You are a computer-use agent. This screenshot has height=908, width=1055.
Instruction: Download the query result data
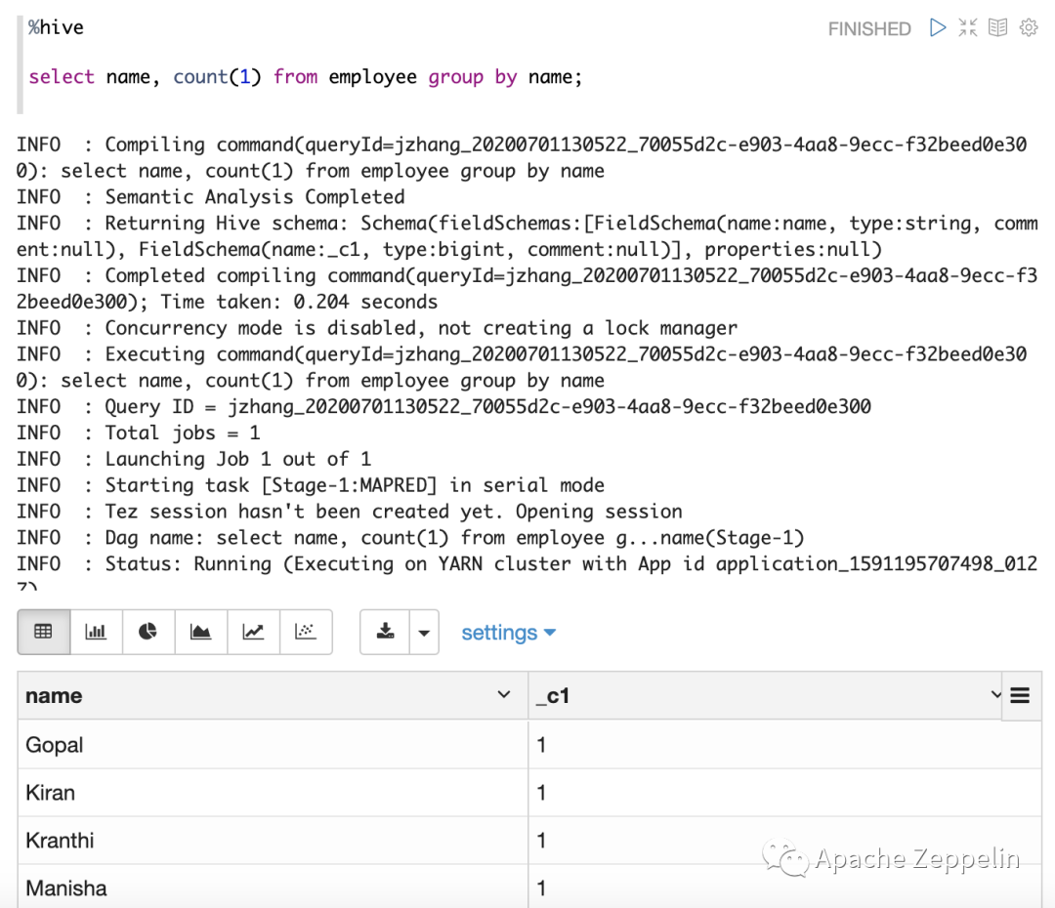click(386, 632)
